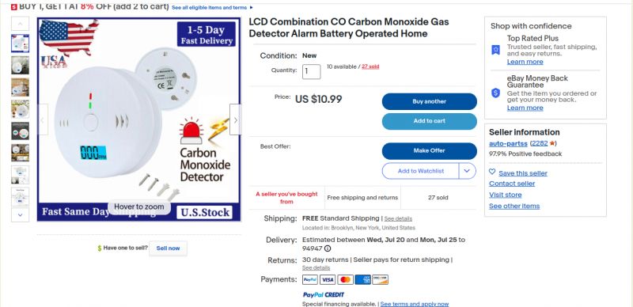
Task: Click the Top Rated Plus badge icon
Action: (x=496, y=50)
